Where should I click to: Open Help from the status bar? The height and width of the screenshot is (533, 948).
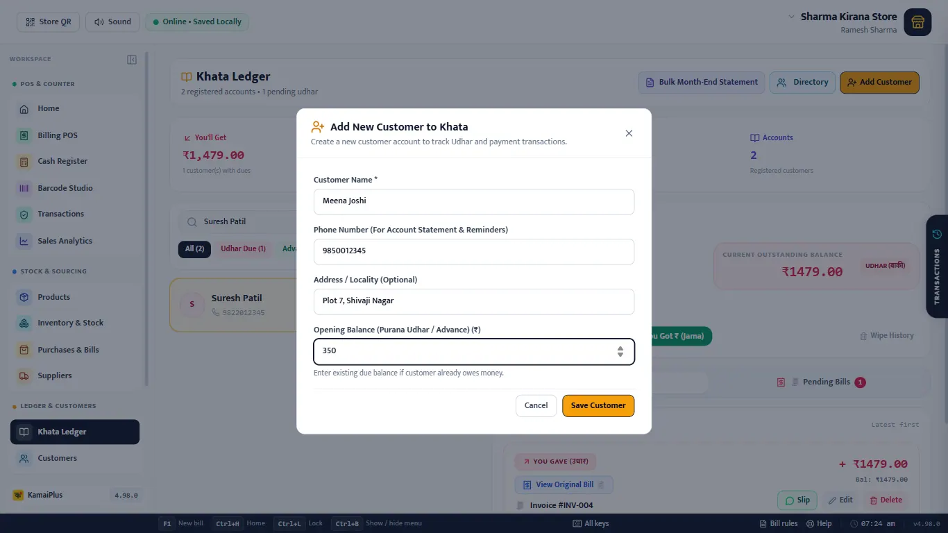tap(818, 524)
